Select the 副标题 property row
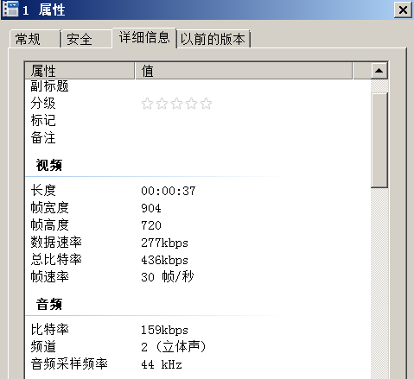This screenshot has height=379, width=414. pyautogui.click(x=198, y=86)
